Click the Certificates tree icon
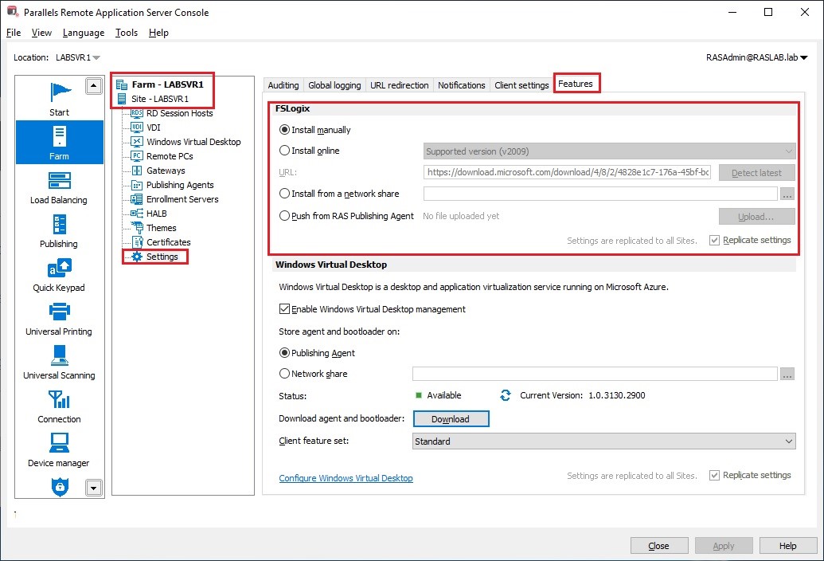Image resolution: width=824 pixels, height=561 pixels. (x=137, y=242)
